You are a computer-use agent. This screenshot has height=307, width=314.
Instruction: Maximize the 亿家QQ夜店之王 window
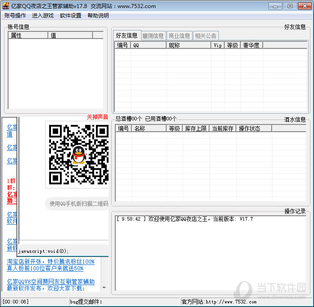coord(290,6)
